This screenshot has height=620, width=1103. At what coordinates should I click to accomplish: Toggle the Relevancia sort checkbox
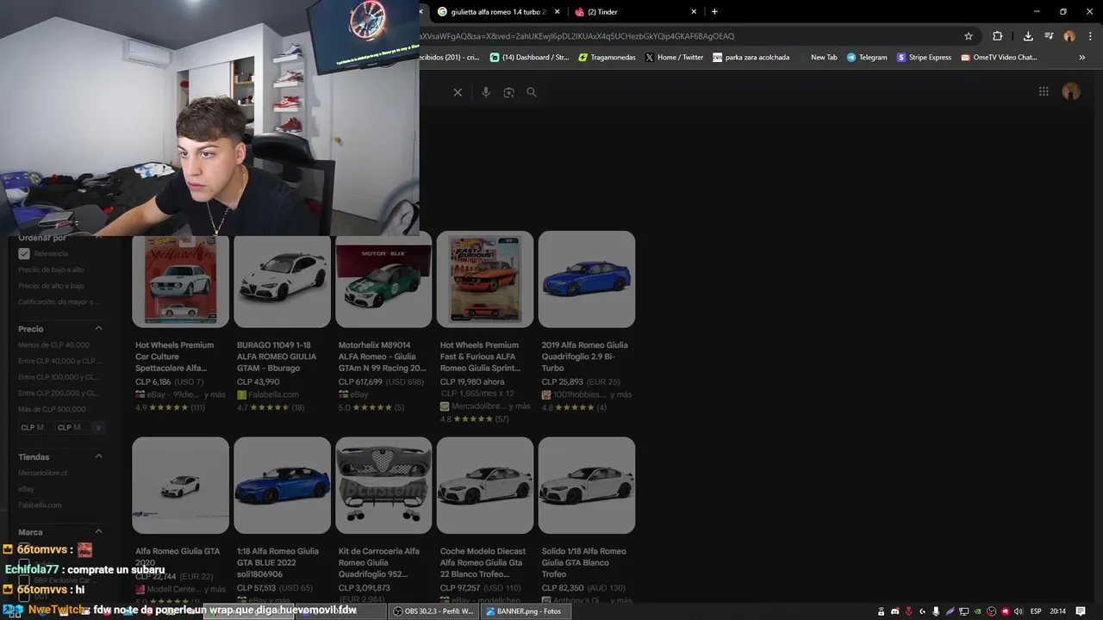(24, 254)
